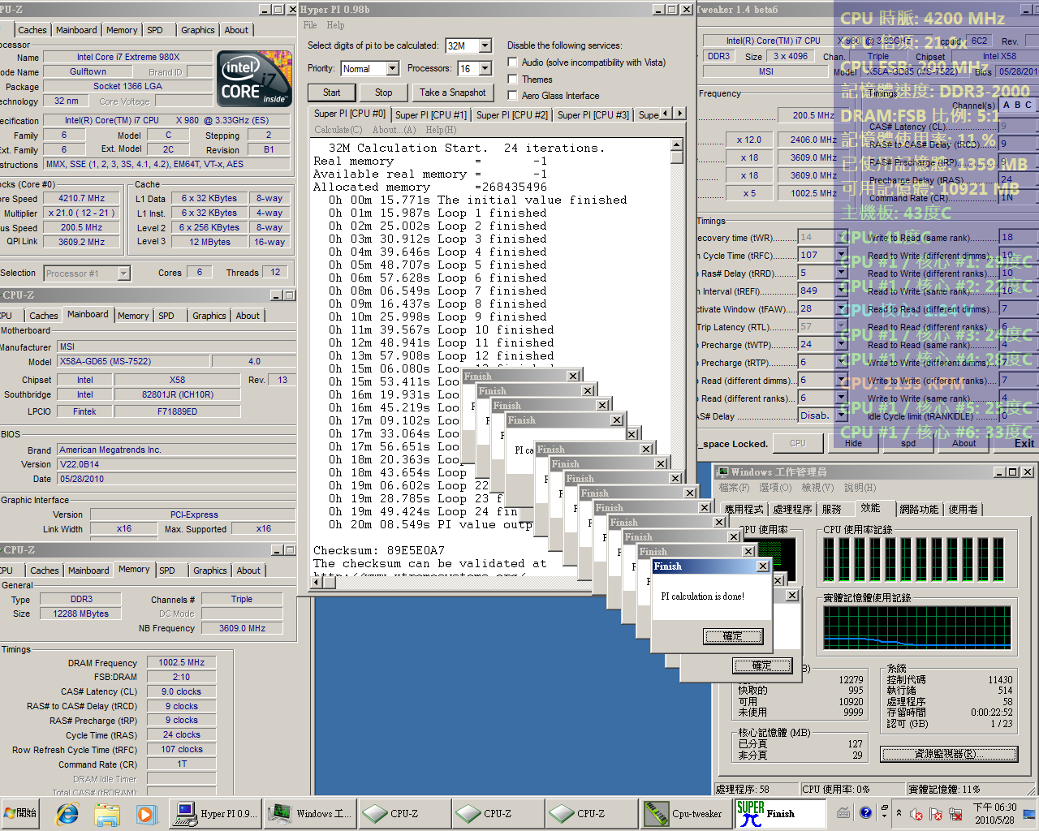This screenshot has height=831, width=1039.
Task: Open Task Manager 網路功能 tab
Action: [919, 509]
